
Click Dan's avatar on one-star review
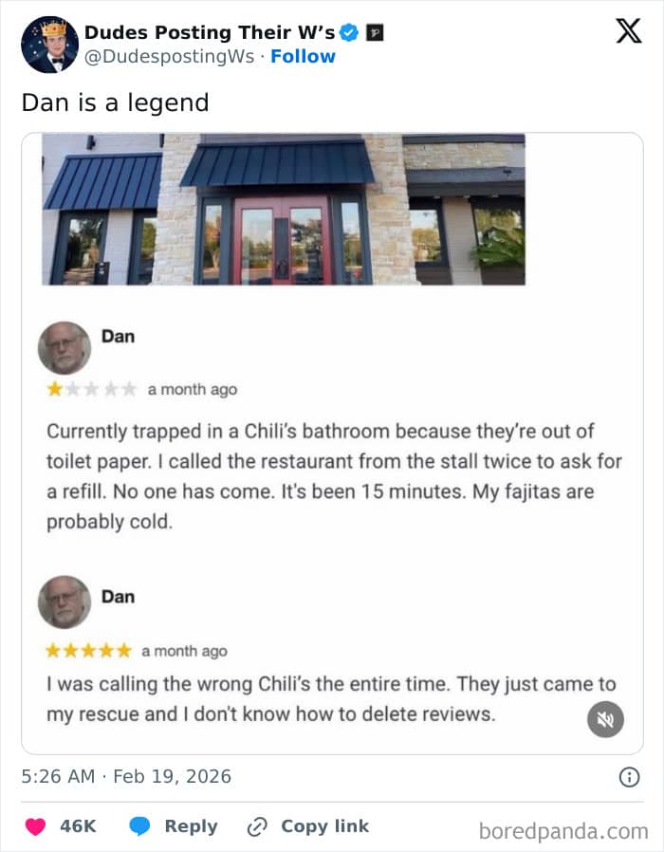coord(65,348)
